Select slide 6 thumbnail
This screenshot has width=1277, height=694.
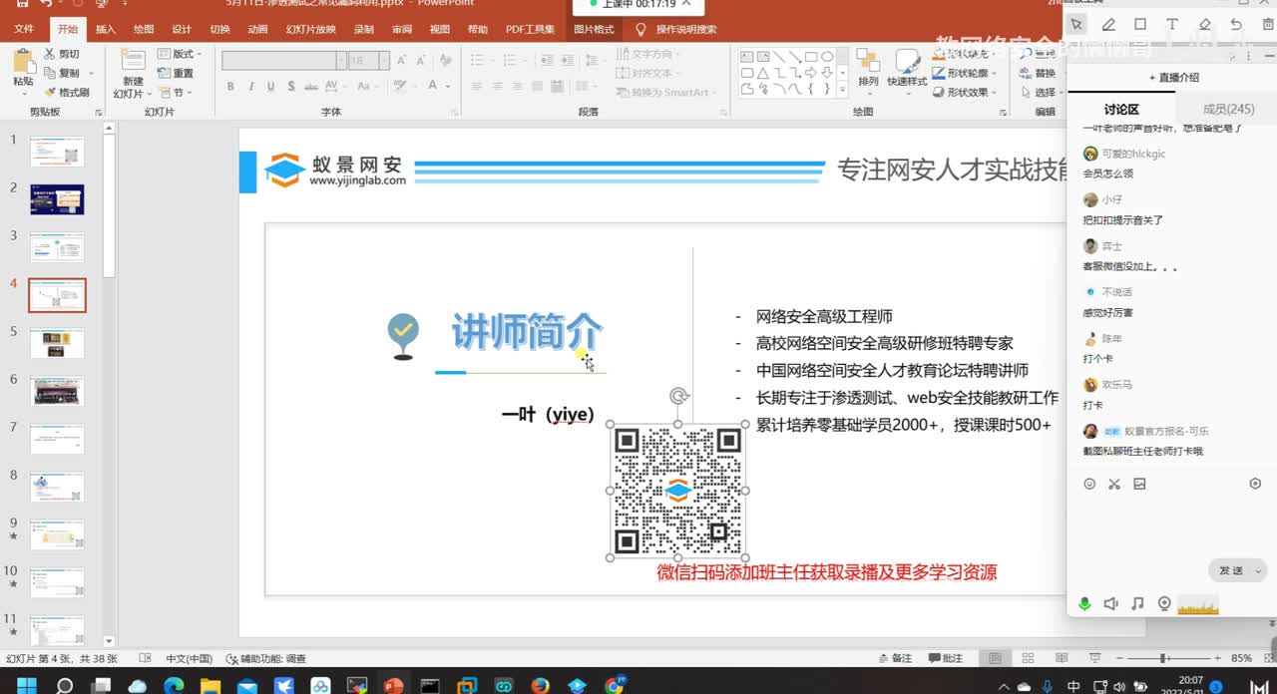57,391
